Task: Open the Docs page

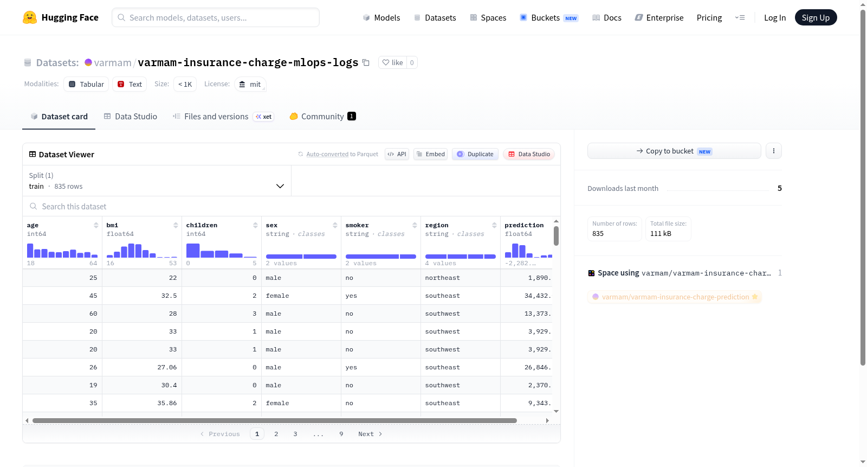Action: point(607,17)
